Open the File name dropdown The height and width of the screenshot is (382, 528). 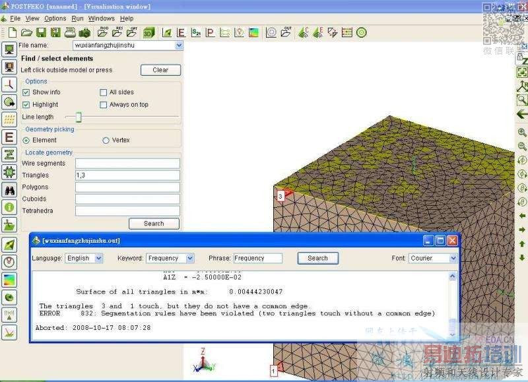click(179, 45)
